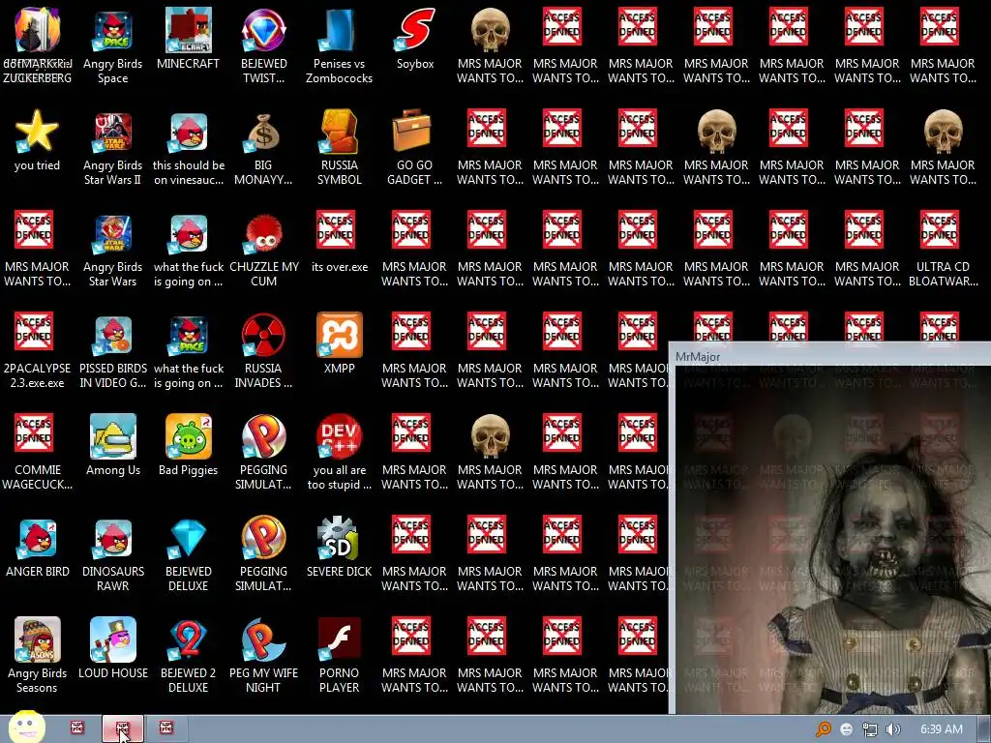Click the smiley face Start button

[x=26, y=727]
